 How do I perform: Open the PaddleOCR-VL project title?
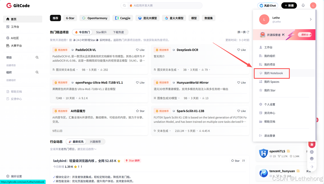[86, 50]
